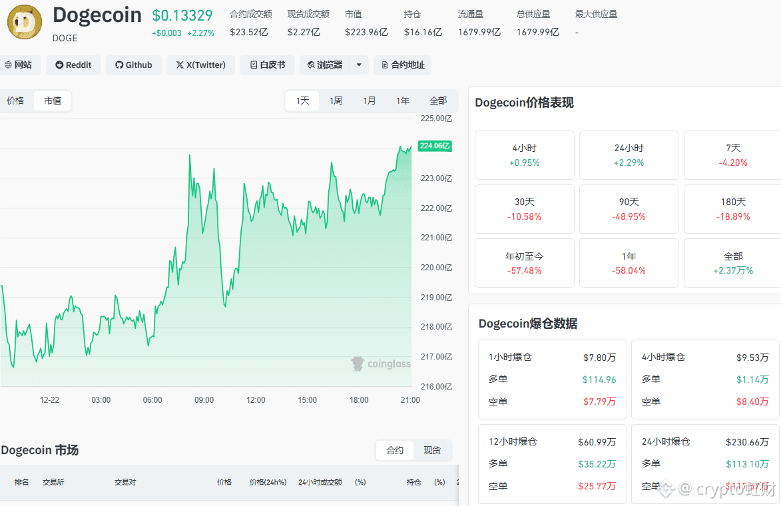This screenshot has height=506, width=781.
Task: Click the 全部 +2.37万% performance card
Action: pos(732,263)
